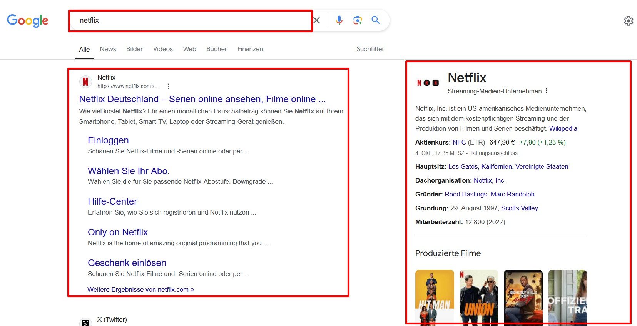The height and width of the screenshot is (326, 637).
Task: Open the Suchfilter options
Action: point(370,49)
